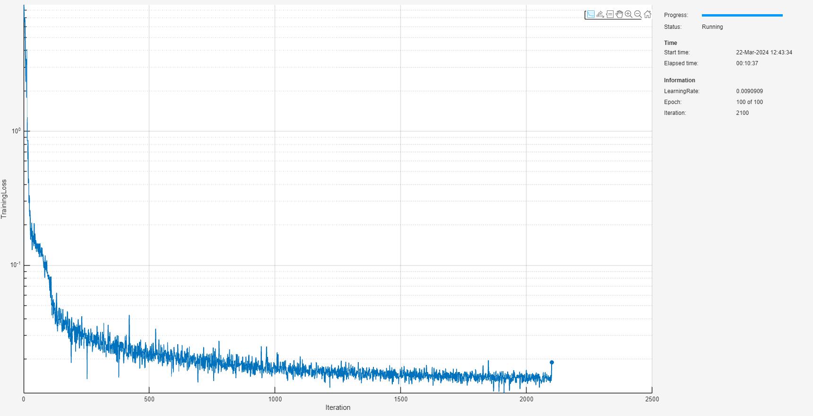
Task: Enable the data tips icon
Action: click(610, 14)
